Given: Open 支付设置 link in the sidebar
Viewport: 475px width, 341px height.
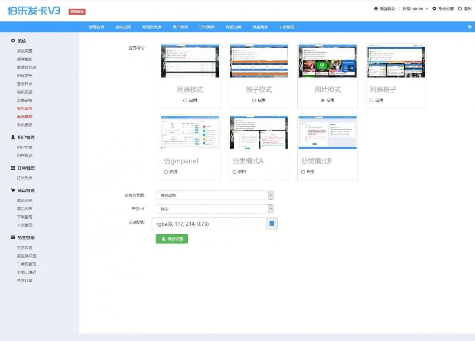Looking at the screenshot, I should 24,109.
